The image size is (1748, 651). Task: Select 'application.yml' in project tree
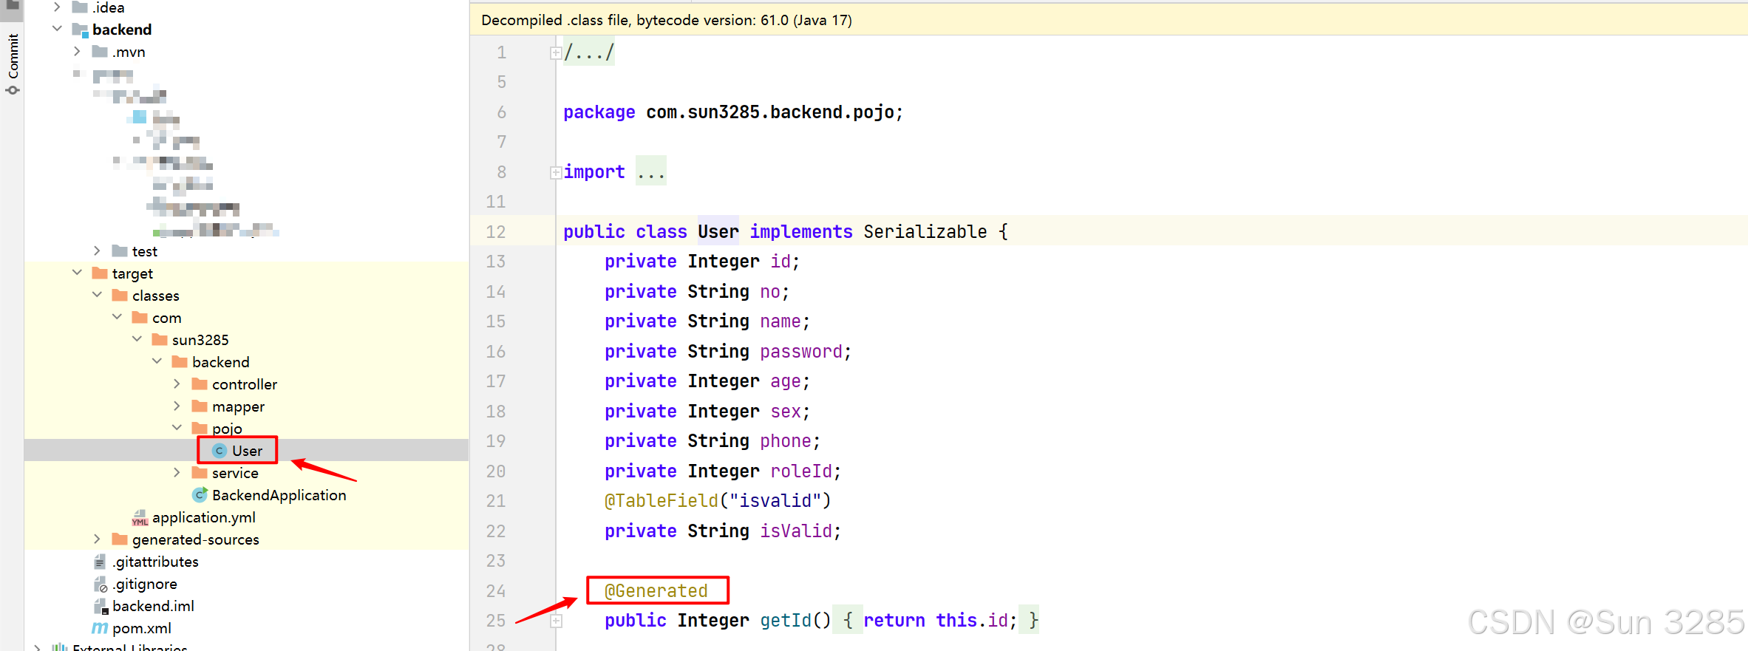click(204, 517)
